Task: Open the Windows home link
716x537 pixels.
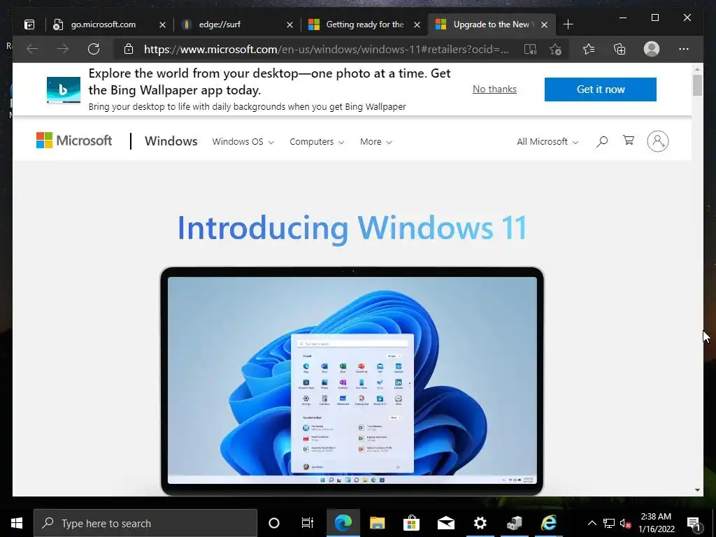Action: click(x=171, y=141)
